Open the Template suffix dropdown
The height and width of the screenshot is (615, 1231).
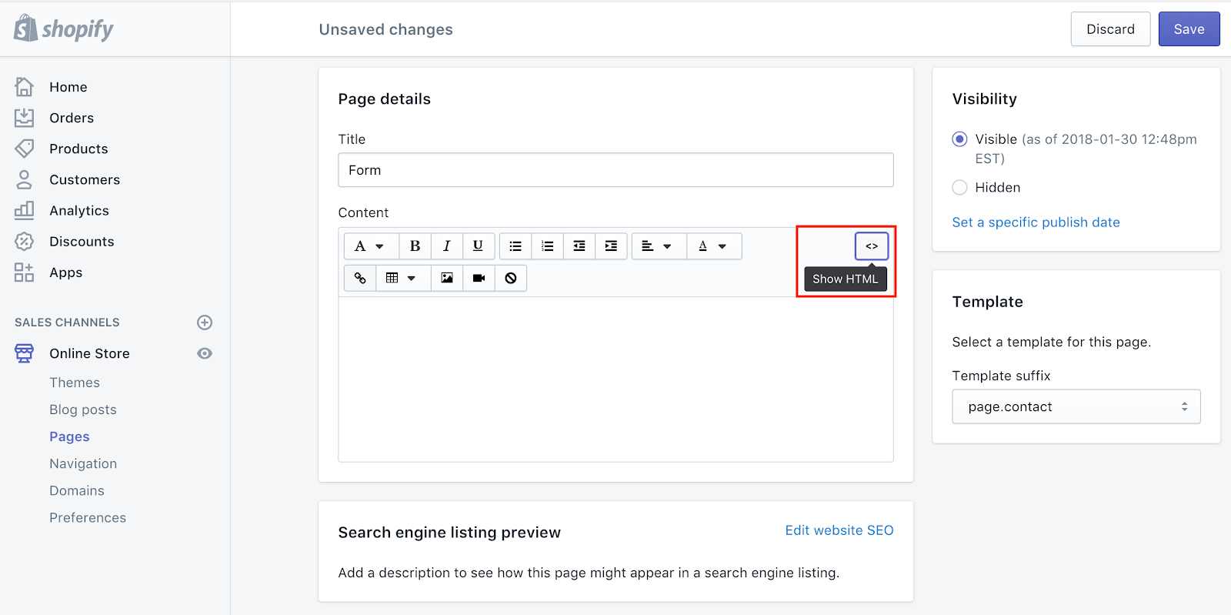point(1076,406)
